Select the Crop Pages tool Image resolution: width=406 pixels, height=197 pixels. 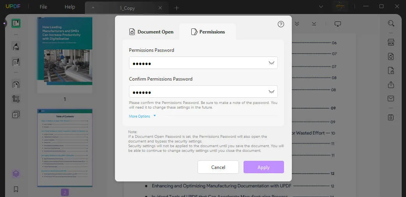[x=16, y=99]
